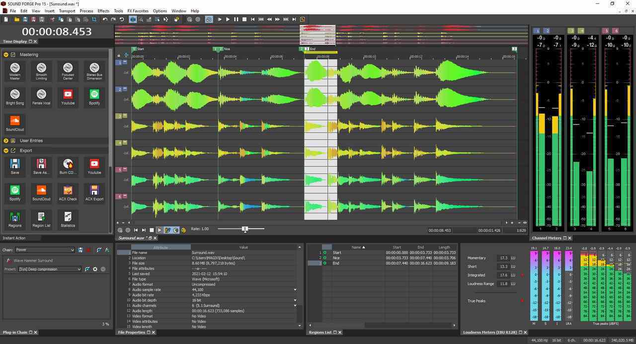This screenshot has width=636, height=344.
Task: Click the overview waveform bar
Action: [x=321, y=35]
